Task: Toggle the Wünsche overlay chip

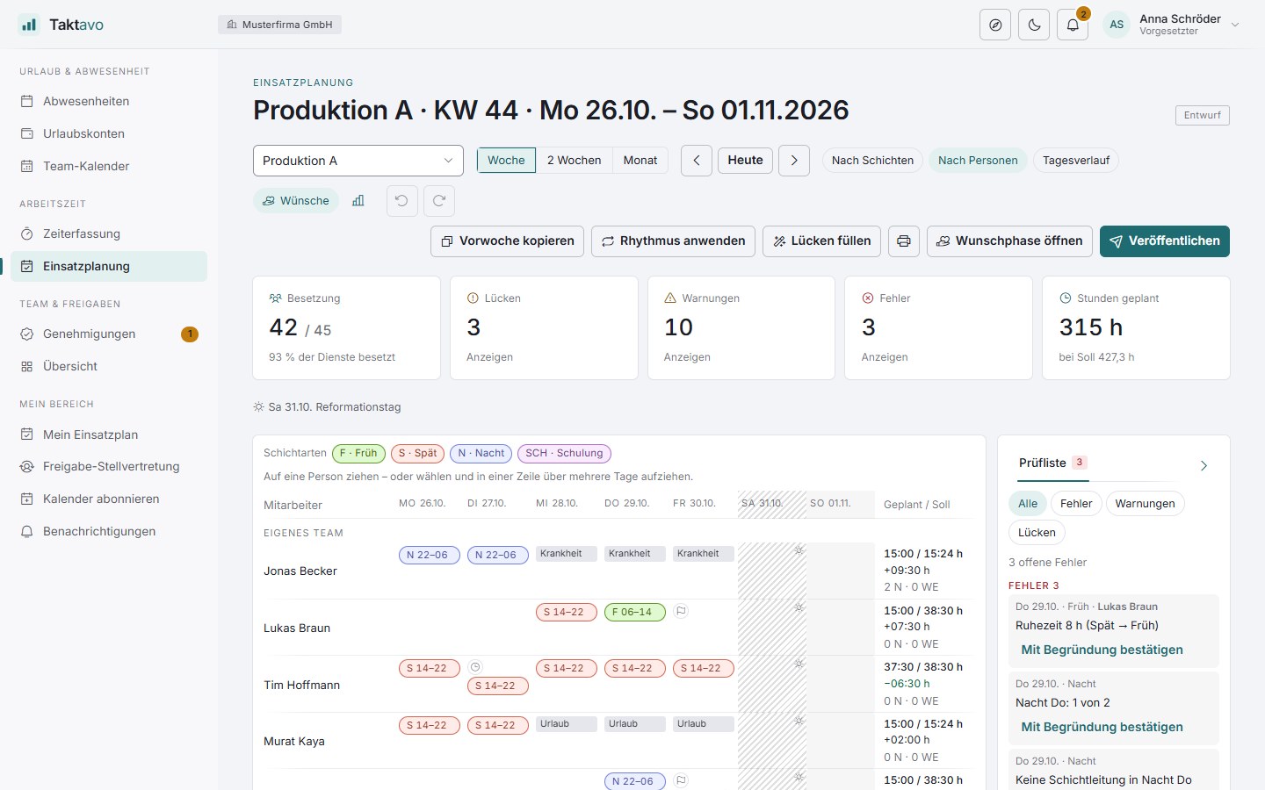Action: (296, 201)
